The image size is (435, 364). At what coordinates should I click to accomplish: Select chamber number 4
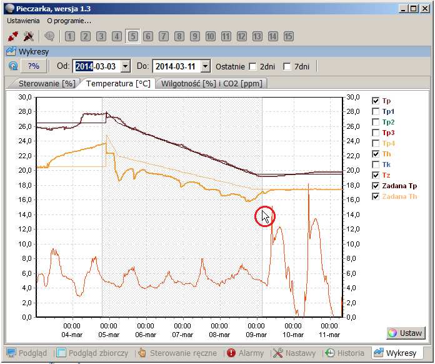pyautogui.click(x=117, y=36)
